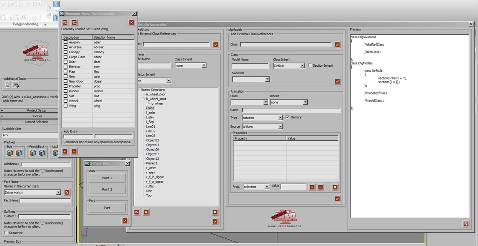Confirm the 2-Point Axis dialog with checkmark

[x=125, y=220]
